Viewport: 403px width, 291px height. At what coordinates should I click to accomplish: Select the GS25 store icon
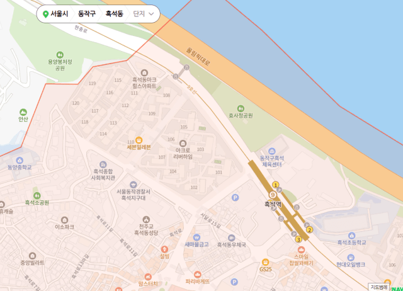click(265, 262)
